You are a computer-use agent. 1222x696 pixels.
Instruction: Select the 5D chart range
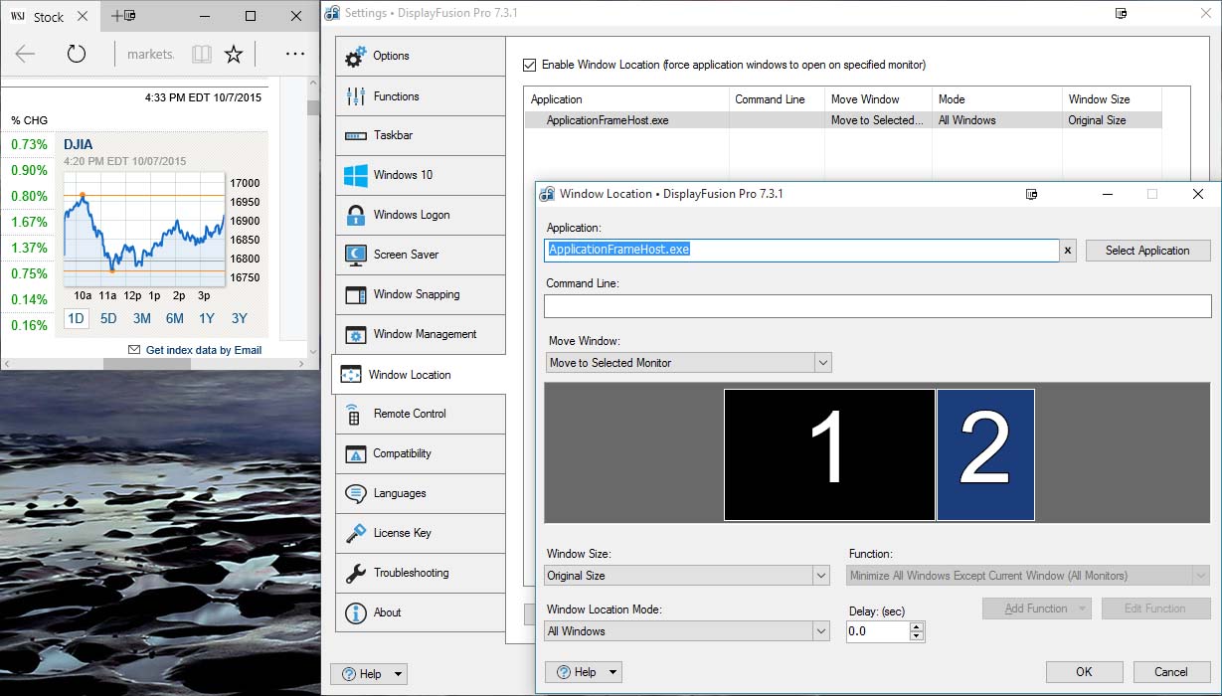(108, 319)
